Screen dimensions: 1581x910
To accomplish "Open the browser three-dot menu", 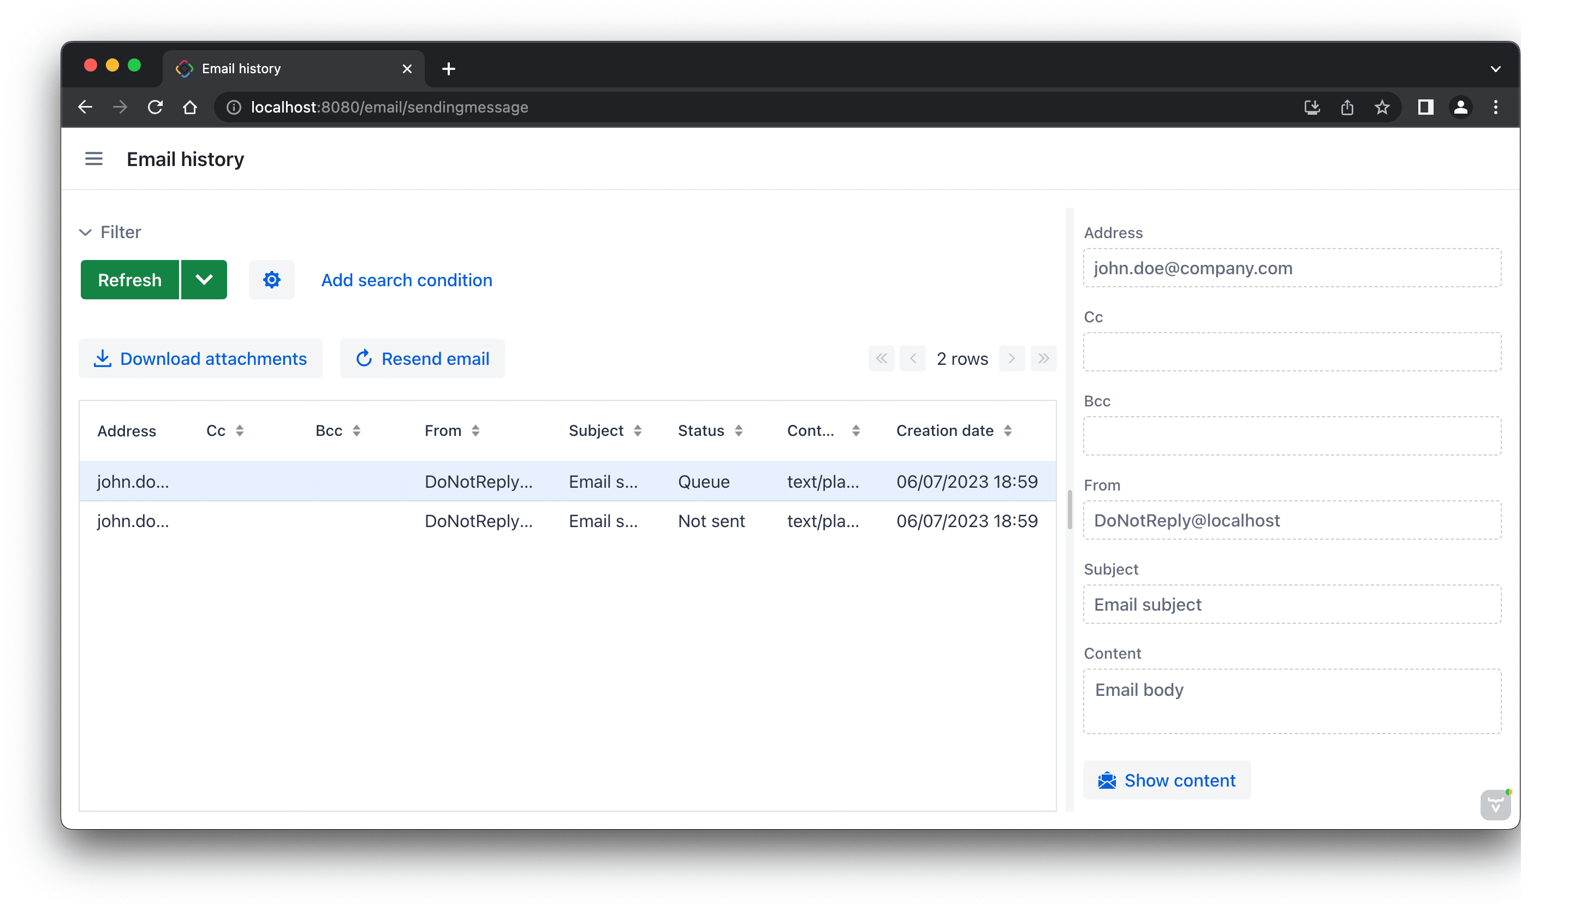I will (1495, 108).
